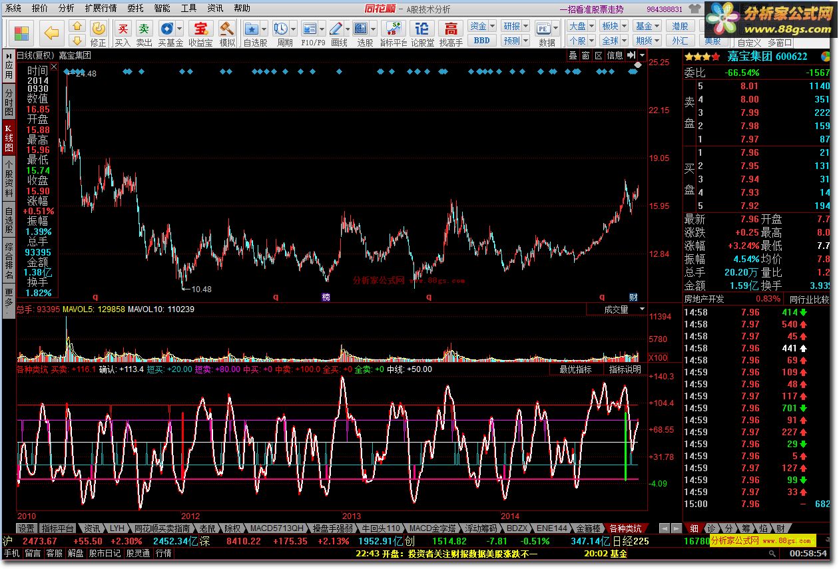
Task: Collapse the side panel with arrow-bar icon
Action: 630,55
